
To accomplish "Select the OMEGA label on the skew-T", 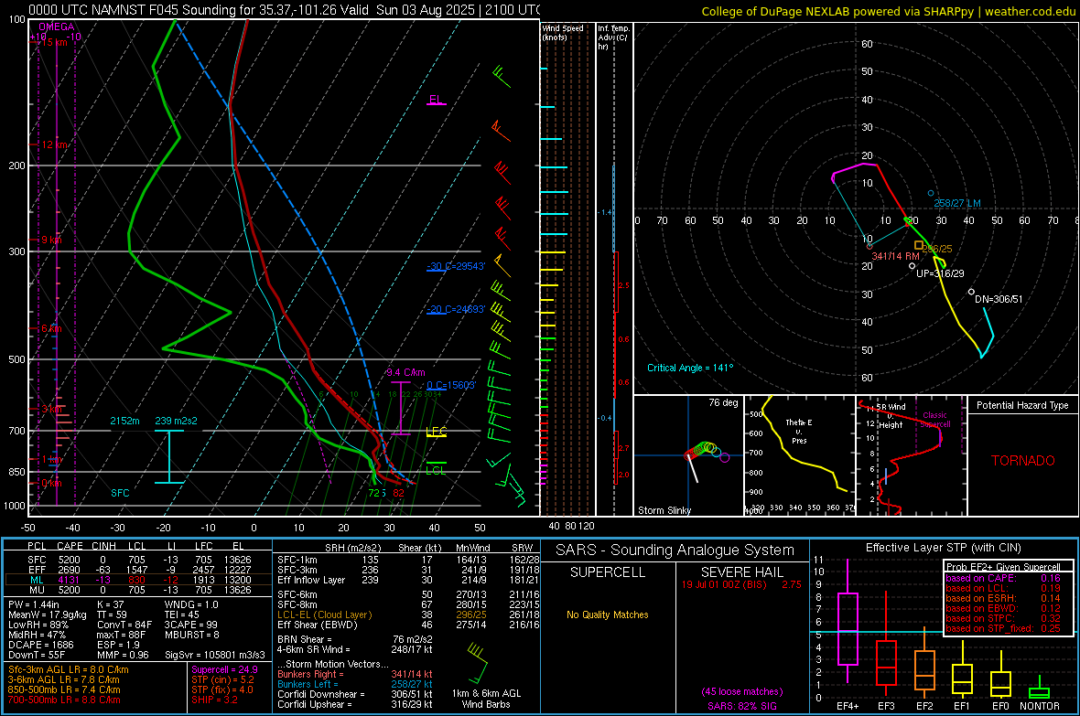I will [x=57, y=27].
